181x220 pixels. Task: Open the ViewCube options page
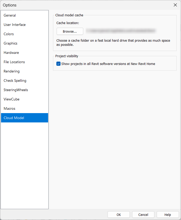click(x=25, y=99)
